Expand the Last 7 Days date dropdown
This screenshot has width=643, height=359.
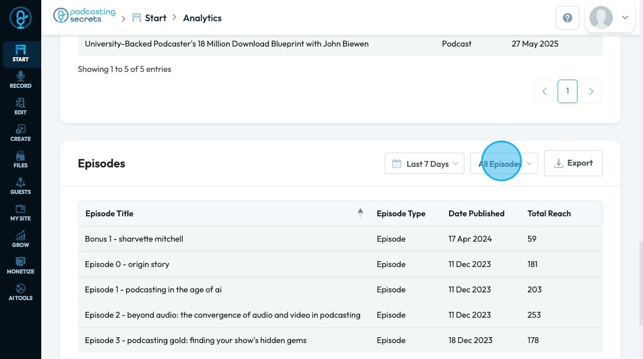424,164
